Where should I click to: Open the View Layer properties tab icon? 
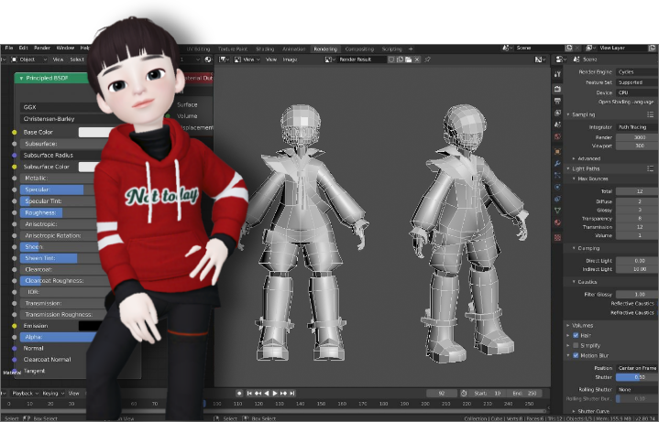click(x=557, y=113)
